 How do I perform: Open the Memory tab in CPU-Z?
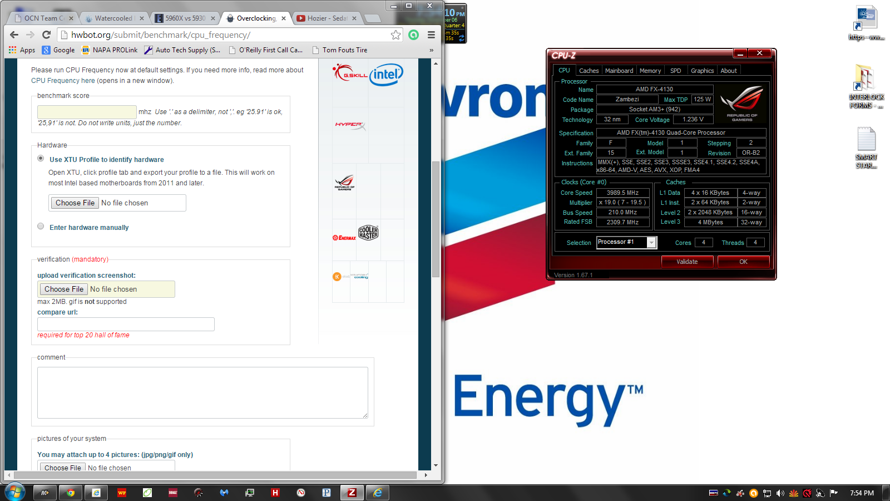[650, 71]
